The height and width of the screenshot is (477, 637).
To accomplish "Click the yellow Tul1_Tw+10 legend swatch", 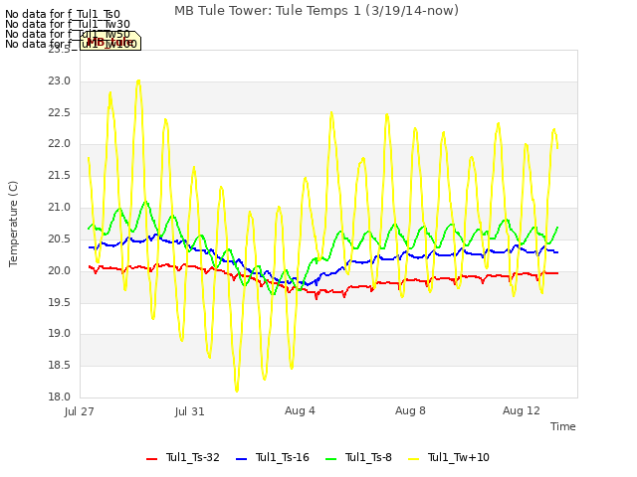I will point(413,459).
